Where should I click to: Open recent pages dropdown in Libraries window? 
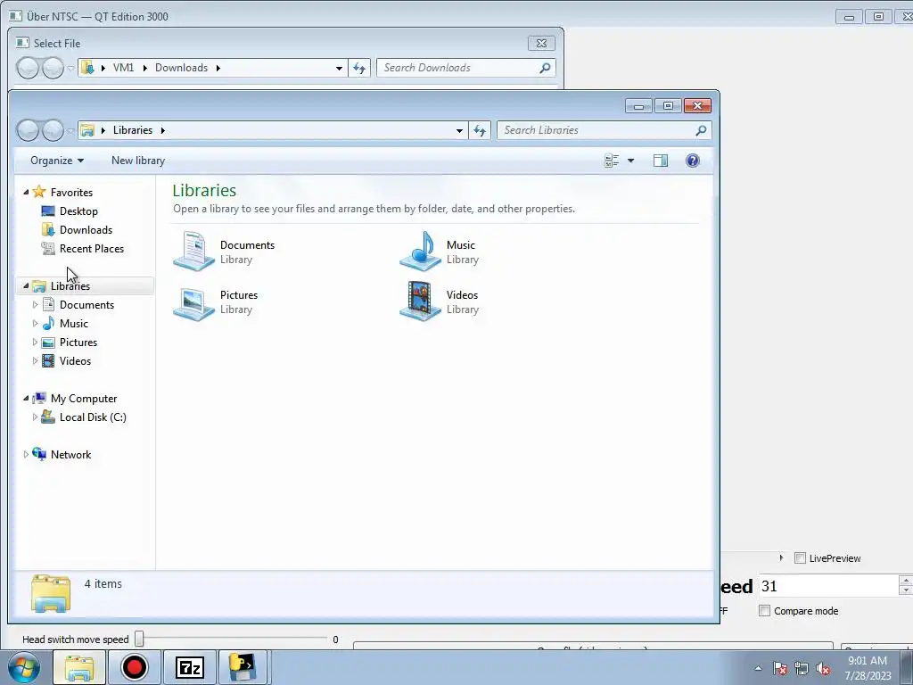pos(70,131)
